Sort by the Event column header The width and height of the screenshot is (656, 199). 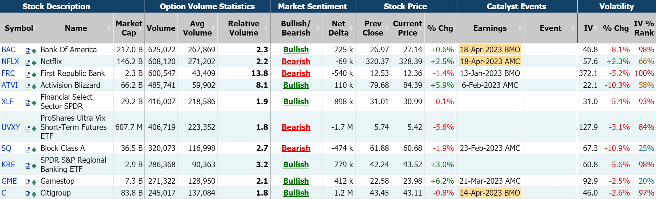550,28
